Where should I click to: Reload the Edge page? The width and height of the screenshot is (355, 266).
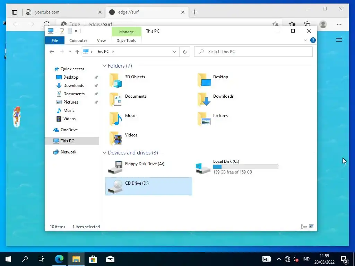tap(46, 24)
